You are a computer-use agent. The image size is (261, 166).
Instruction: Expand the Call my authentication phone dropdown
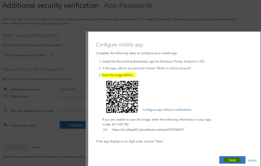29,55
